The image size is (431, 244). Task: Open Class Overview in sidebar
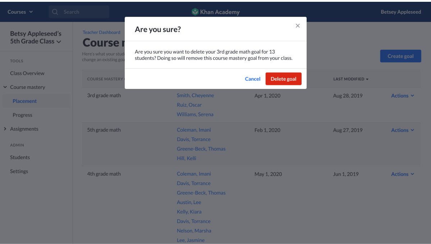click(x=27, y=73)
